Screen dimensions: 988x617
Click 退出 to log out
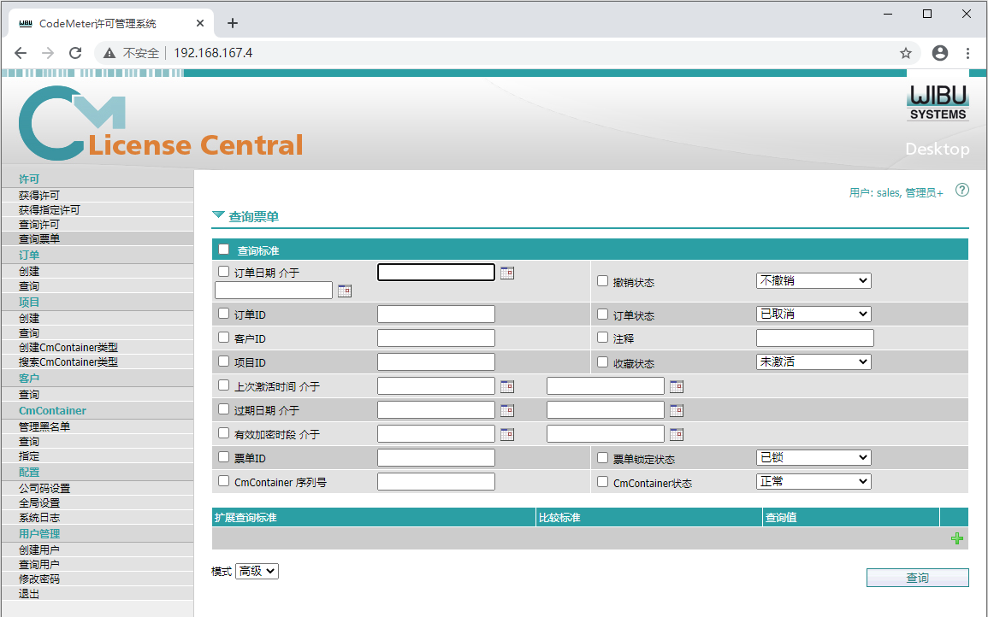[x=29, y=593]
